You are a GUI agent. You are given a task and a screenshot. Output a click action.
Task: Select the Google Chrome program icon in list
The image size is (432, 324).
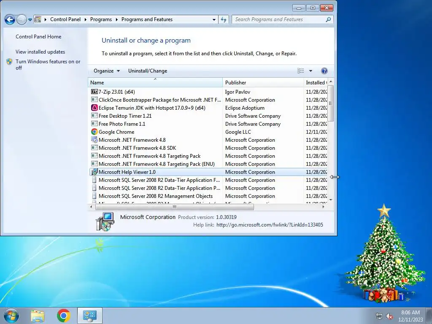94,132
